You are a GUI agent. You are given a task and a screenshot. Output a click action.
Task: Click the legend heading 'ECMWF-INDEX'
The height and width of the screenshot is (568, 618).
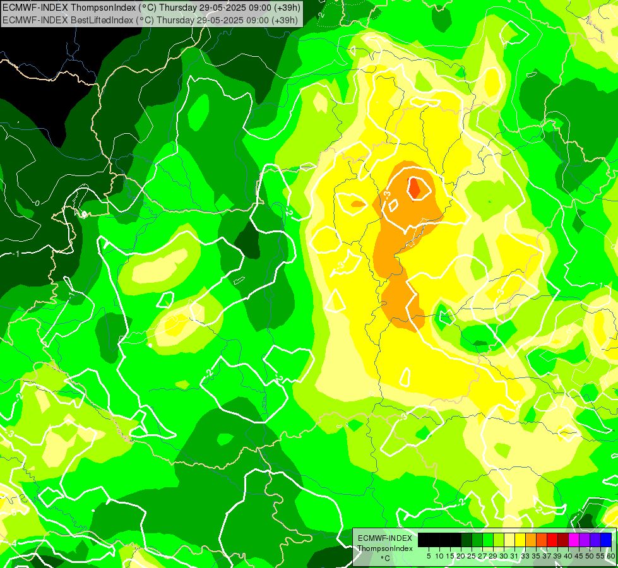pos(384,538)
